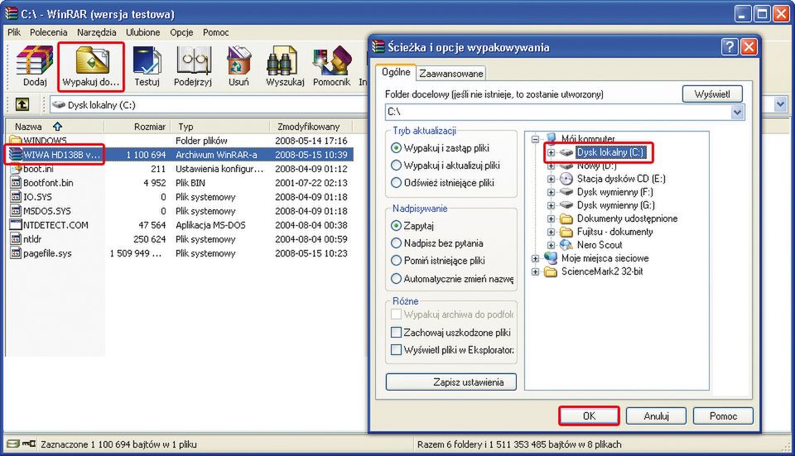Click Nero Scout icon in tree
The image size is (795, 456).
(566, 245)
